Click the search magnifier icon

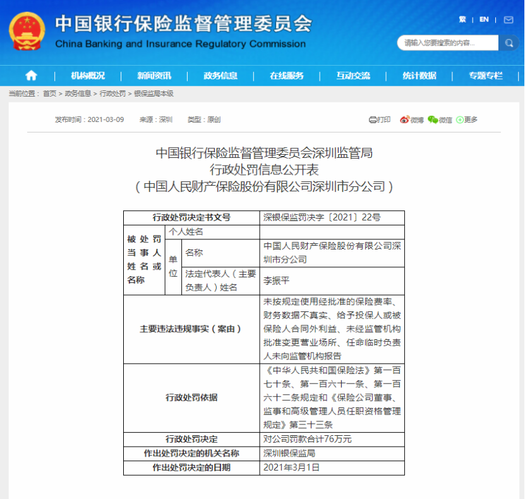pos(509,43)
